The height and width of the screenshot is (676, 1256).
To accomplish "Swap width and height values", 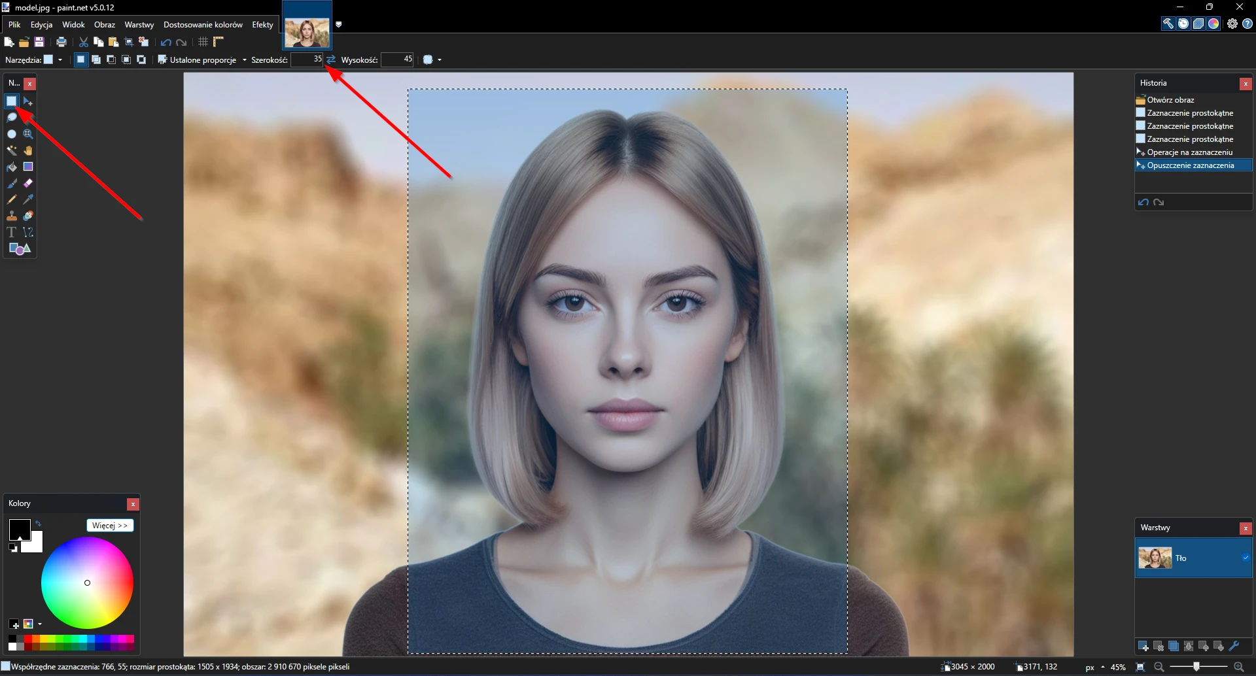I will [331, 60].
